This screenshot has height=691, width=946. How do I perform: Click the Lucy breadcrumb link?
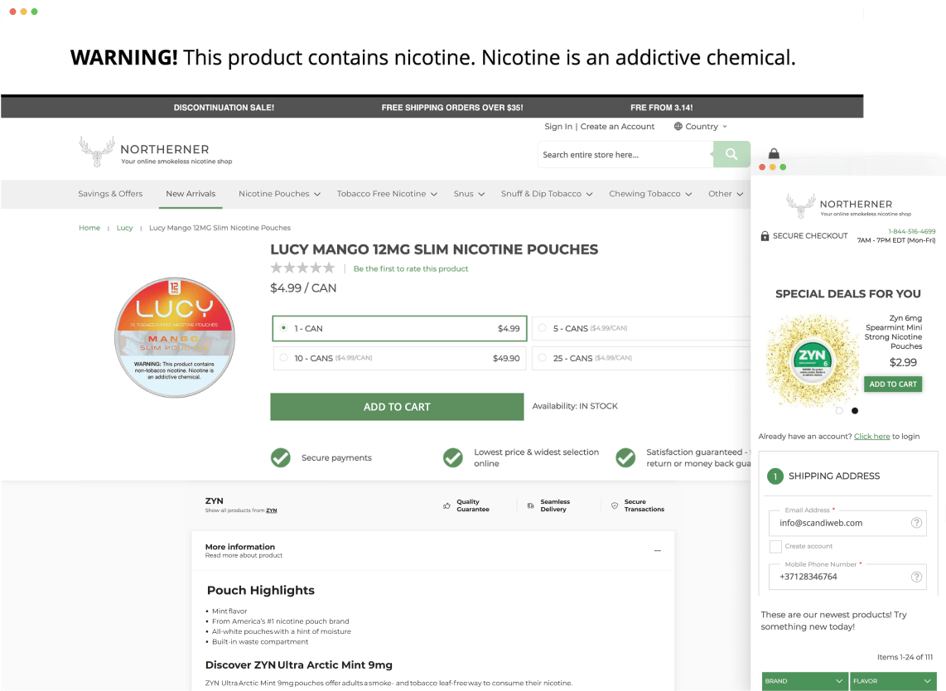coord(124,228)
